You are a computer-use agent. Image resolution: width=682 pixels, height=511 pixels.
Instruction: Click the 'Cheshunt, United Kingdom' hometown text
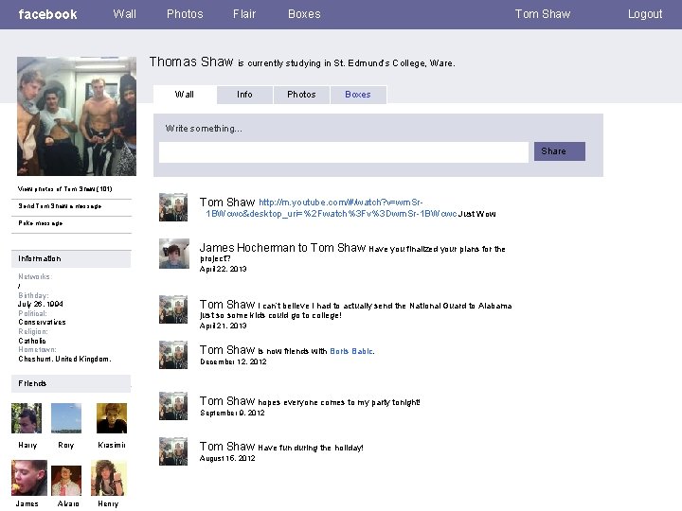pyautogui.click(x=64, y=359)
